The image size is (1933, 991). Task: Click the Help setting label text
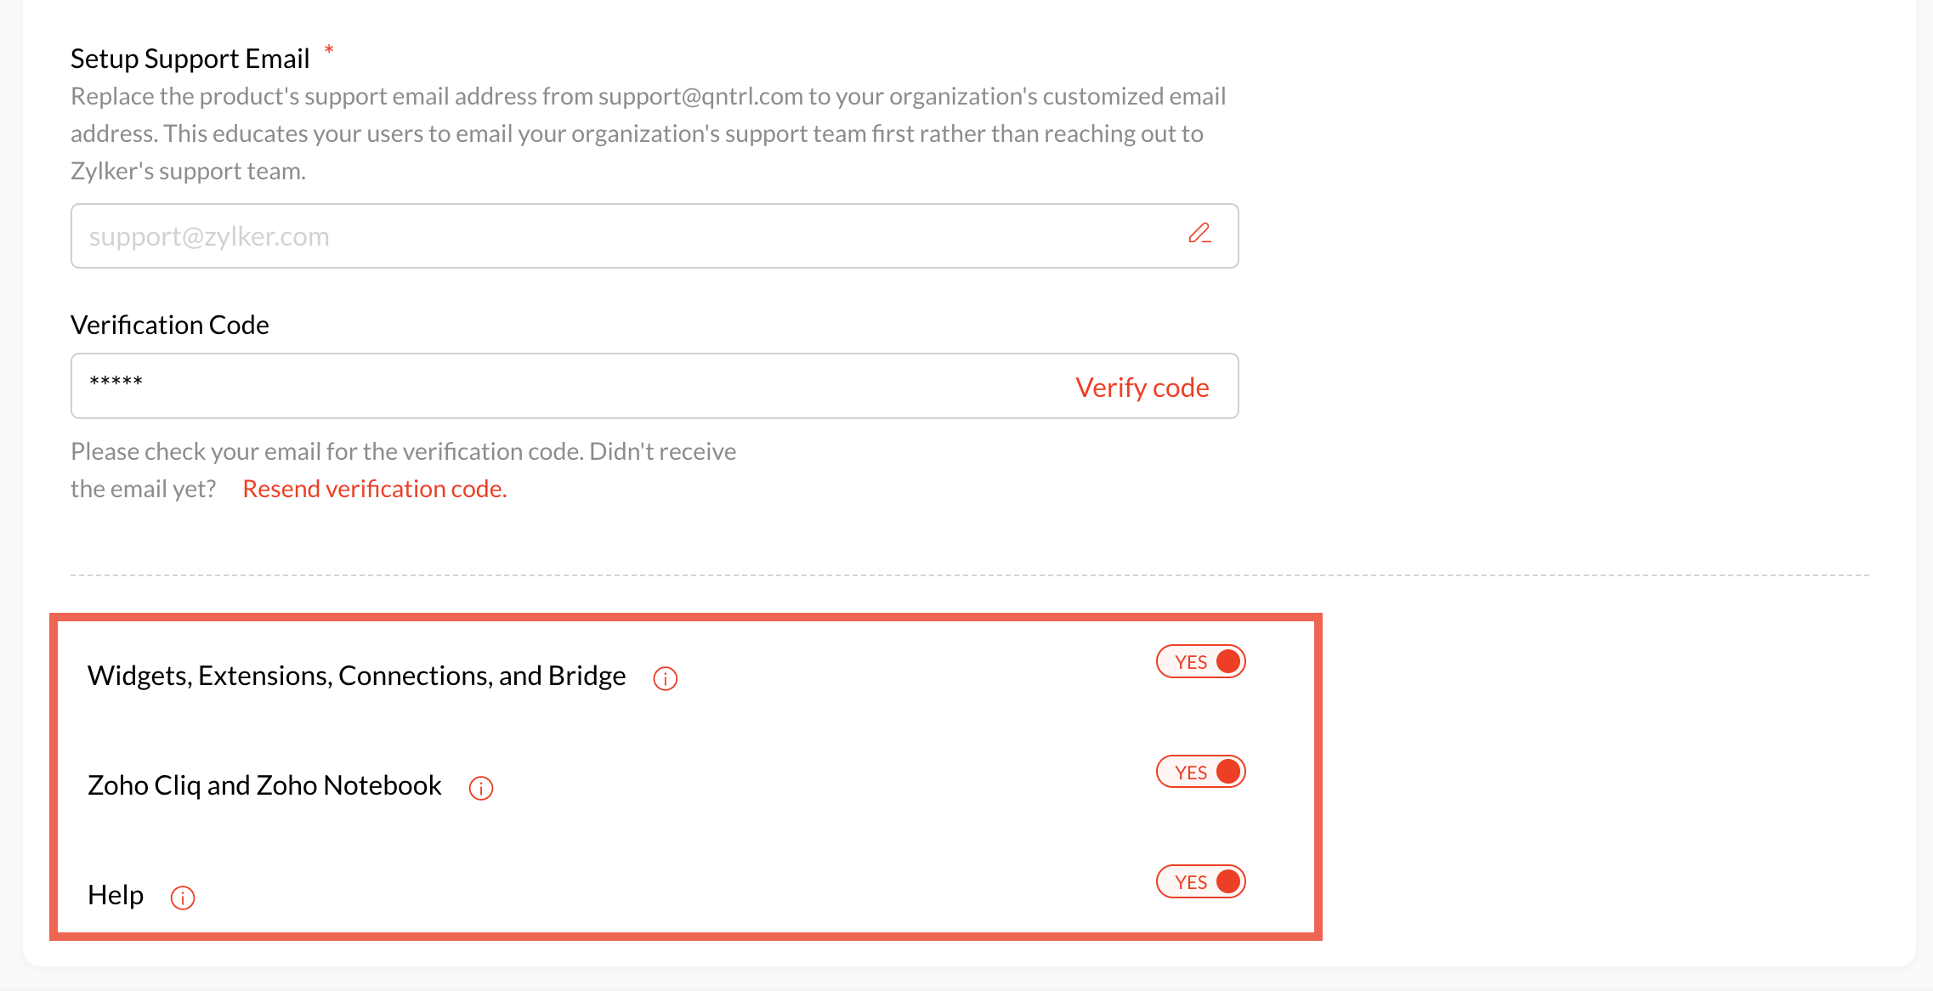(116, 895)
